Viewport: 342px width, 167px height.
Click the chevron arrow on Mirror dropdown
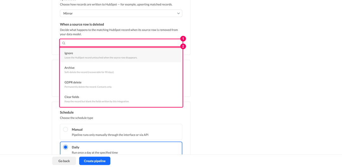178,13
